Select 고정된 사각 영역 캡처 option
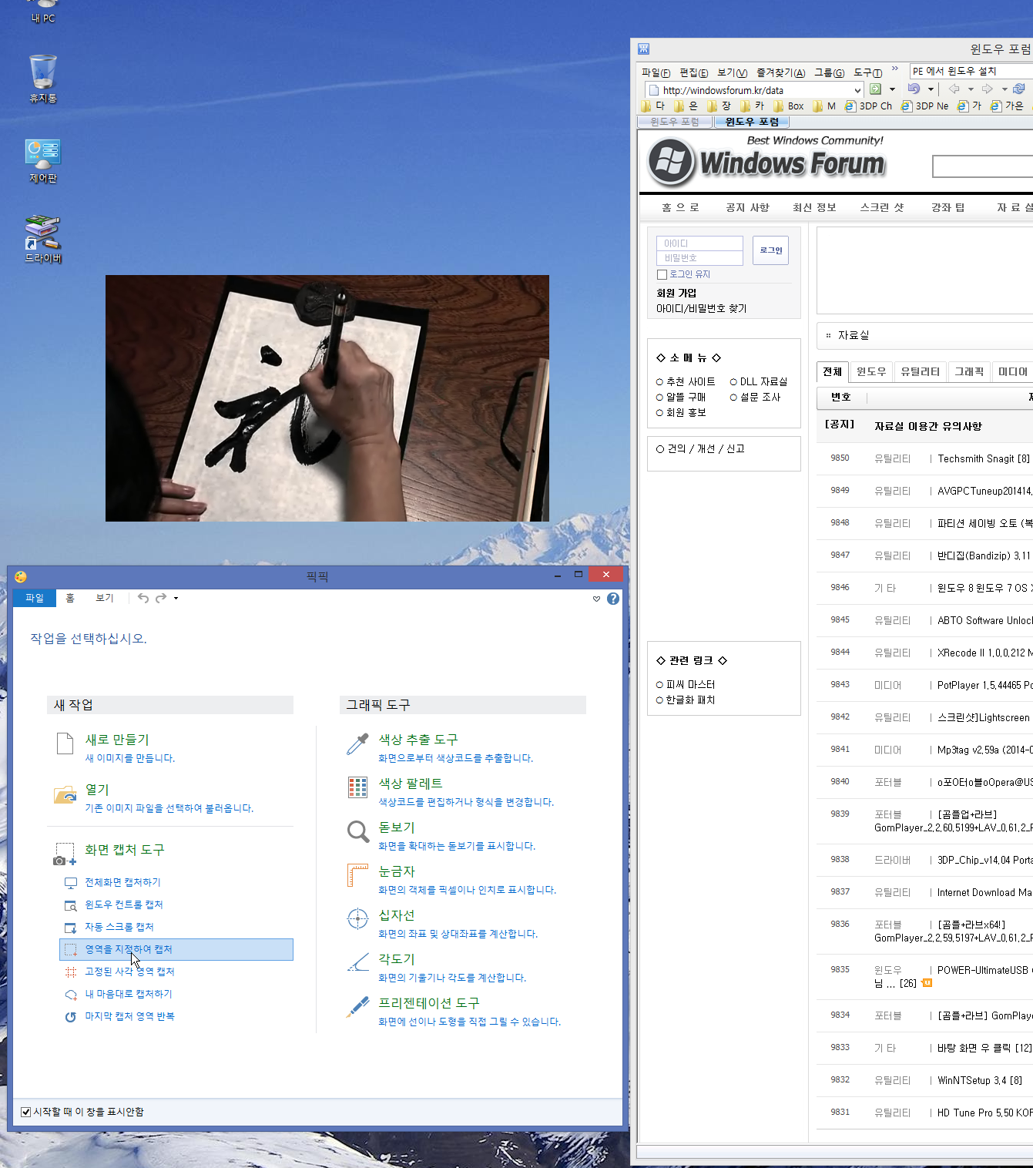 point(129,972)
